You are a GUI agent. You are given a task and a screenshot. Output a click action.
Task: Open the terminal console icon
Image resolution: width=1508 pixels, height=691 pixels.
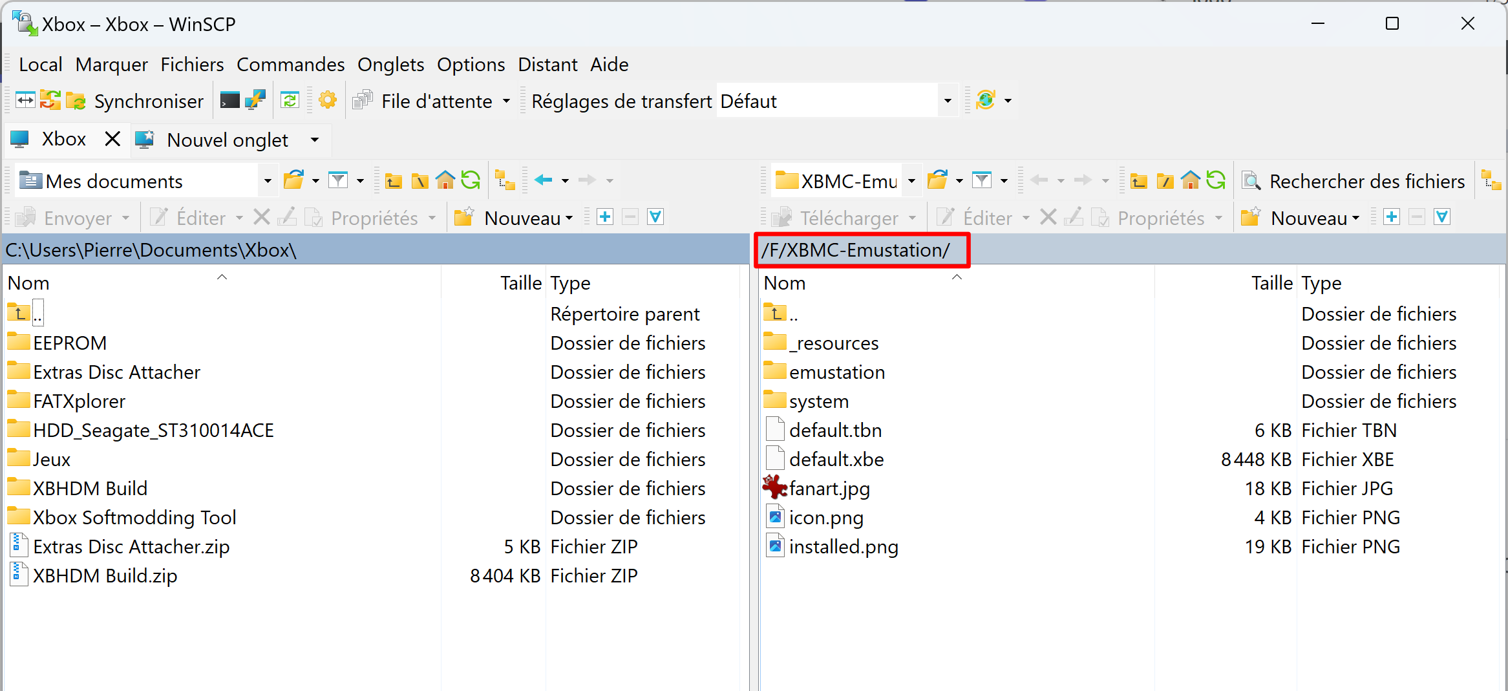[229, 100]
